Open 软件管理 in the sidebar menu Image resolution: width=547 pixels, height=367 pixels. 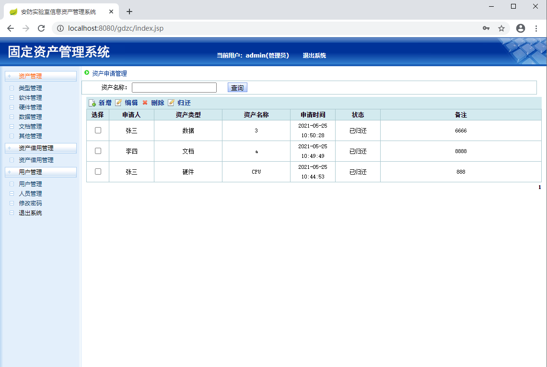tap(30, 98)
